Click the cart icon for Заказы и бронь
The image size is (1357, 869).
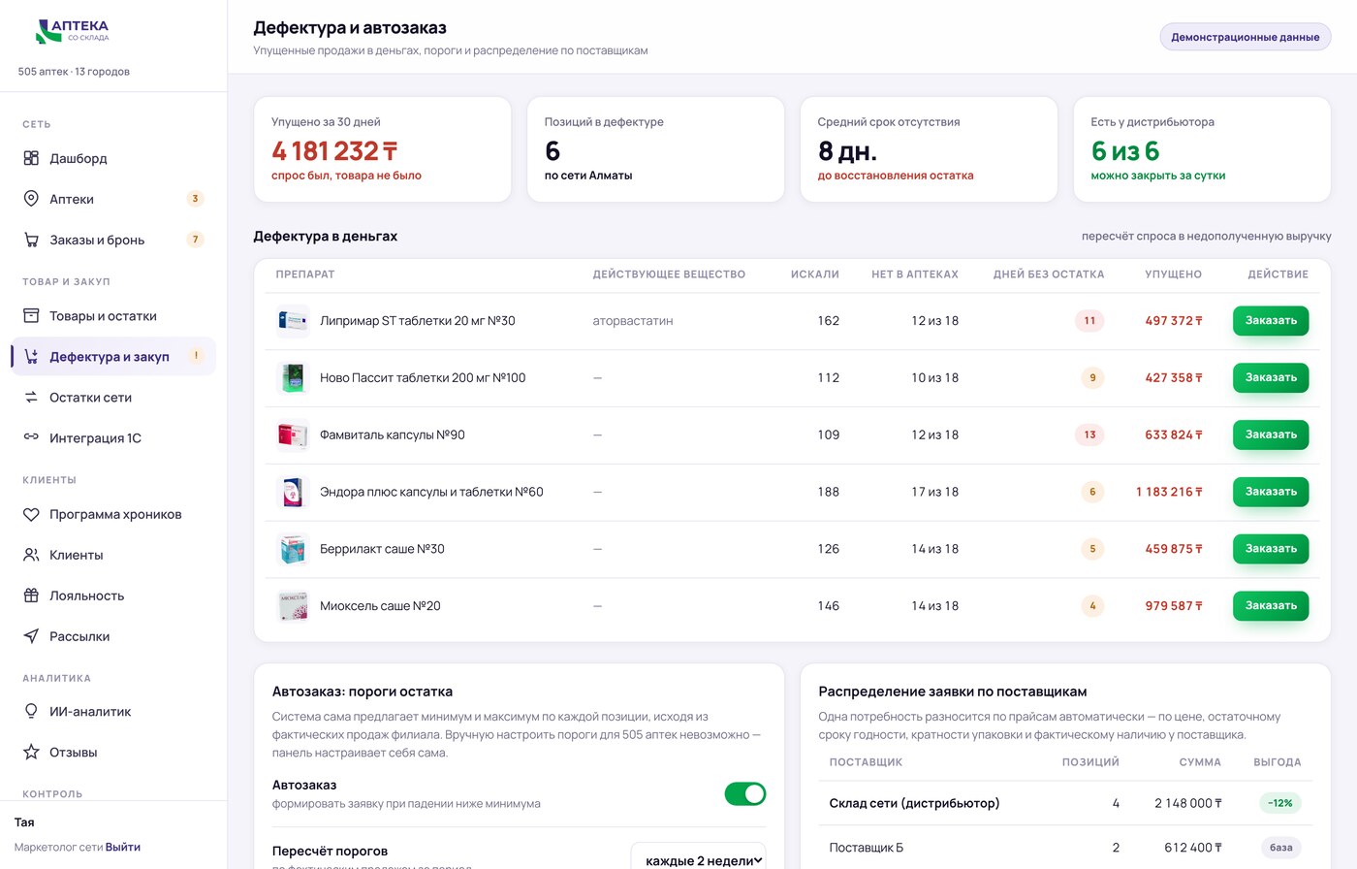point(31,240)
